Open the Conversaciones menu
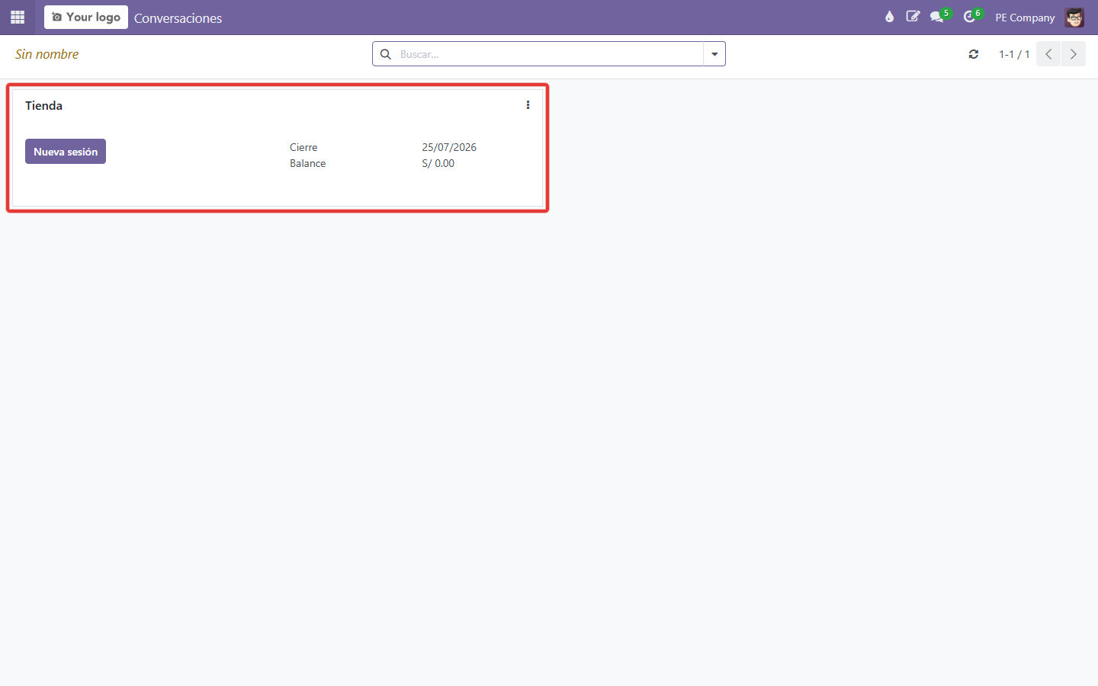 [178, 18]
